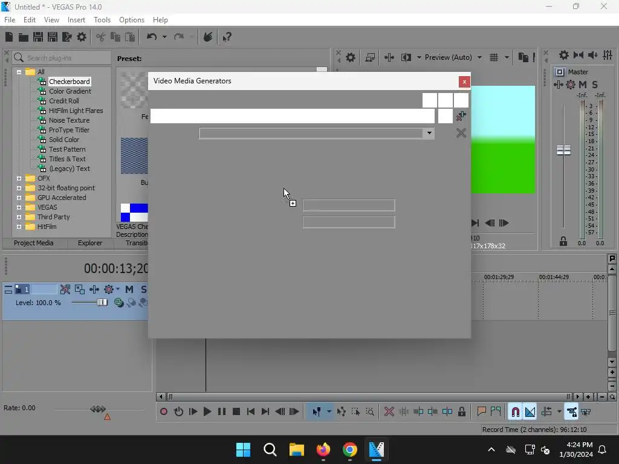Expand the GPU Accelerated folder
Screen dimensions: 619x464
(19, 198)
